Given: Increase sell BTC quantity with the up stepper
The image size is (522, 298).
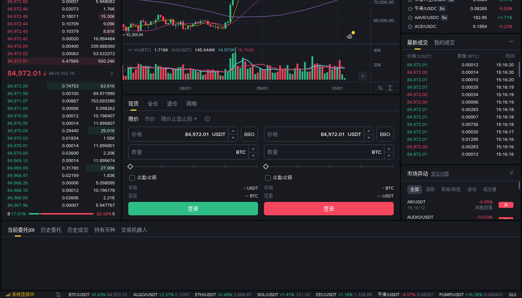Looking at the screenshot, I should click(x=389, y=149).
